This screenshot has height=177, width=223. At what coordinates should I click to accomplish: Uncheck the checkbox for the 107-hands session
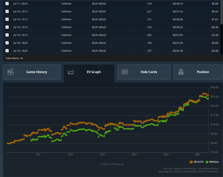pos(7,51)
